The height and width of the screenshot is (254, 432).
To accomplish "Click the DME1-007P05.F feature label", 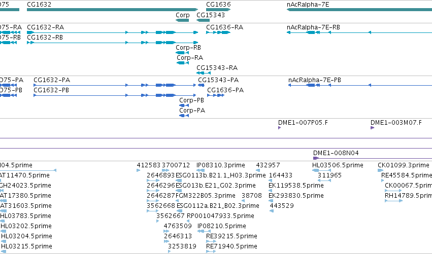I will [303, 123].
